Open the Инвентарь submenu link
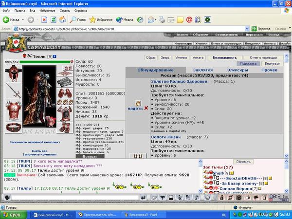 click(183, 43)
